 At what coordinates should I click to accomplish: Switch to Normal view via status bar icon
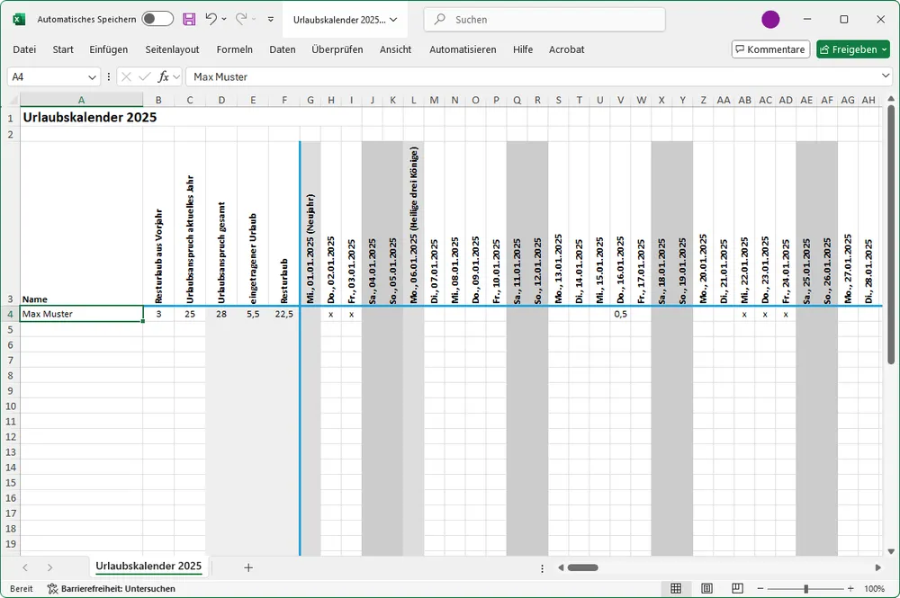[676, 587]
